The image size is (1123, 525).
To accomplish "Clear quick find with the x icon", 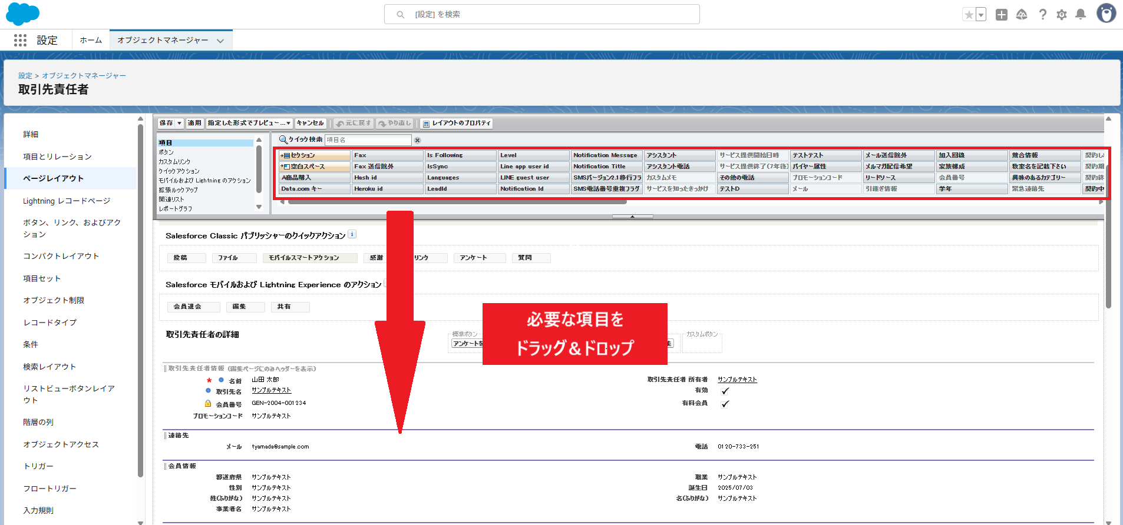I will click(x=417, y=140).
